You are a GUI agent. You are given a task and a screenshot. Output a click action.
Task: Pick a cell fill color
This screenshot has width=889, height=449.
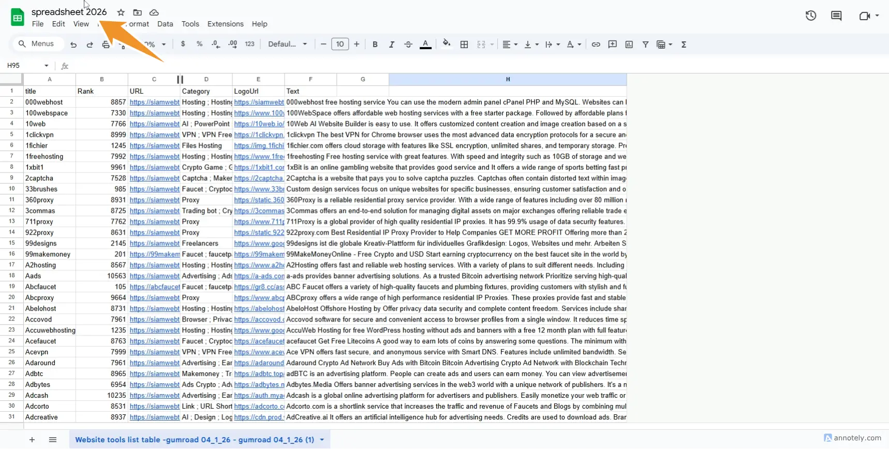pos(447,44)
